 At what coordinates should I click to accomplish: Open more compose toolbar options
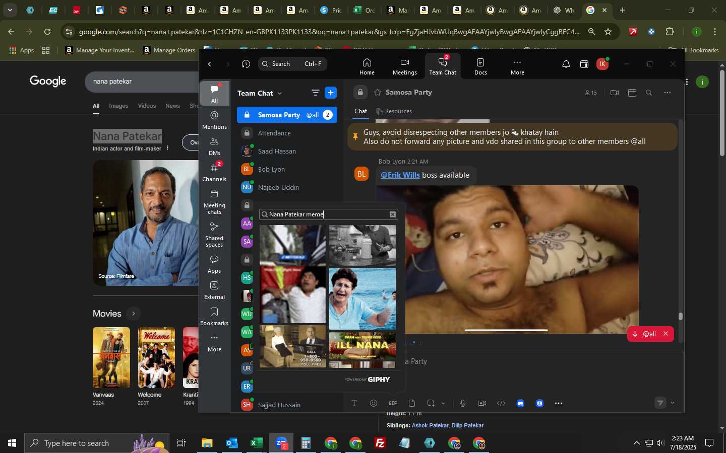[x=559, y=403]
